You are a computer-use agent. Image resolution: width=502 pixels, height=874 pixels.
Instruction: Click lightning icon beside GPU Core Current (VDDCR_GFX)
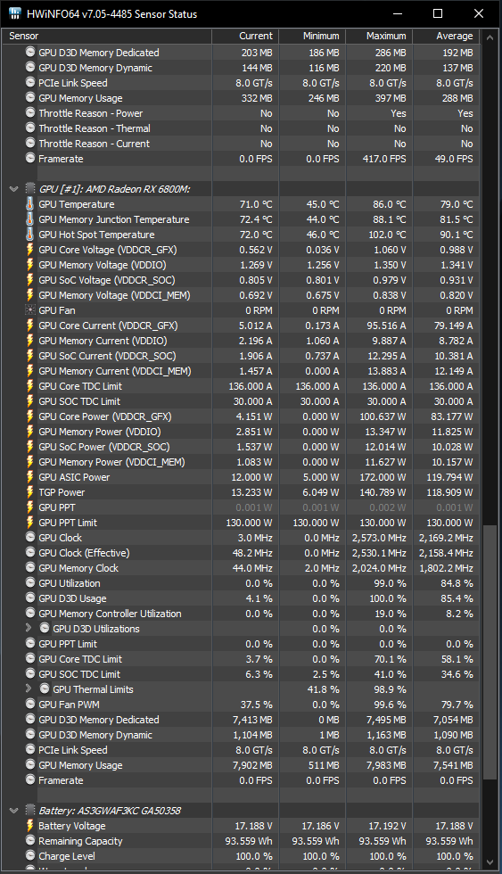[30, 325]
